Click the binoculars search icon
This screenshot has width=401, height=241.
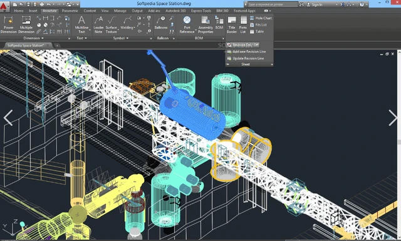point(302,4)
